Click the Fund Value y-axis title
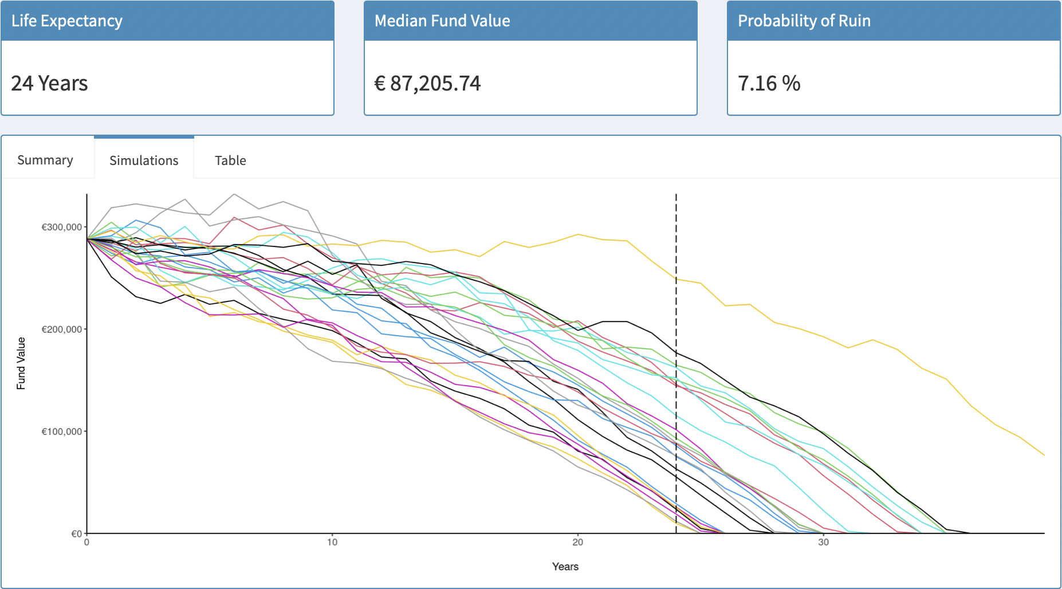 [21, 363]
